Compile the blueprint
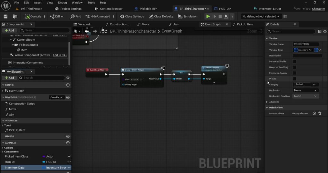 (x=33, y=16)
